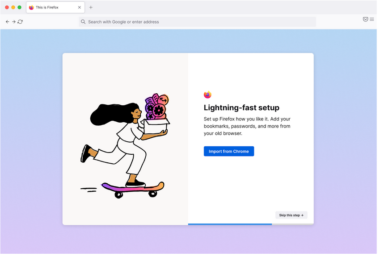Go forward with the forward arrow

point(14,22)
